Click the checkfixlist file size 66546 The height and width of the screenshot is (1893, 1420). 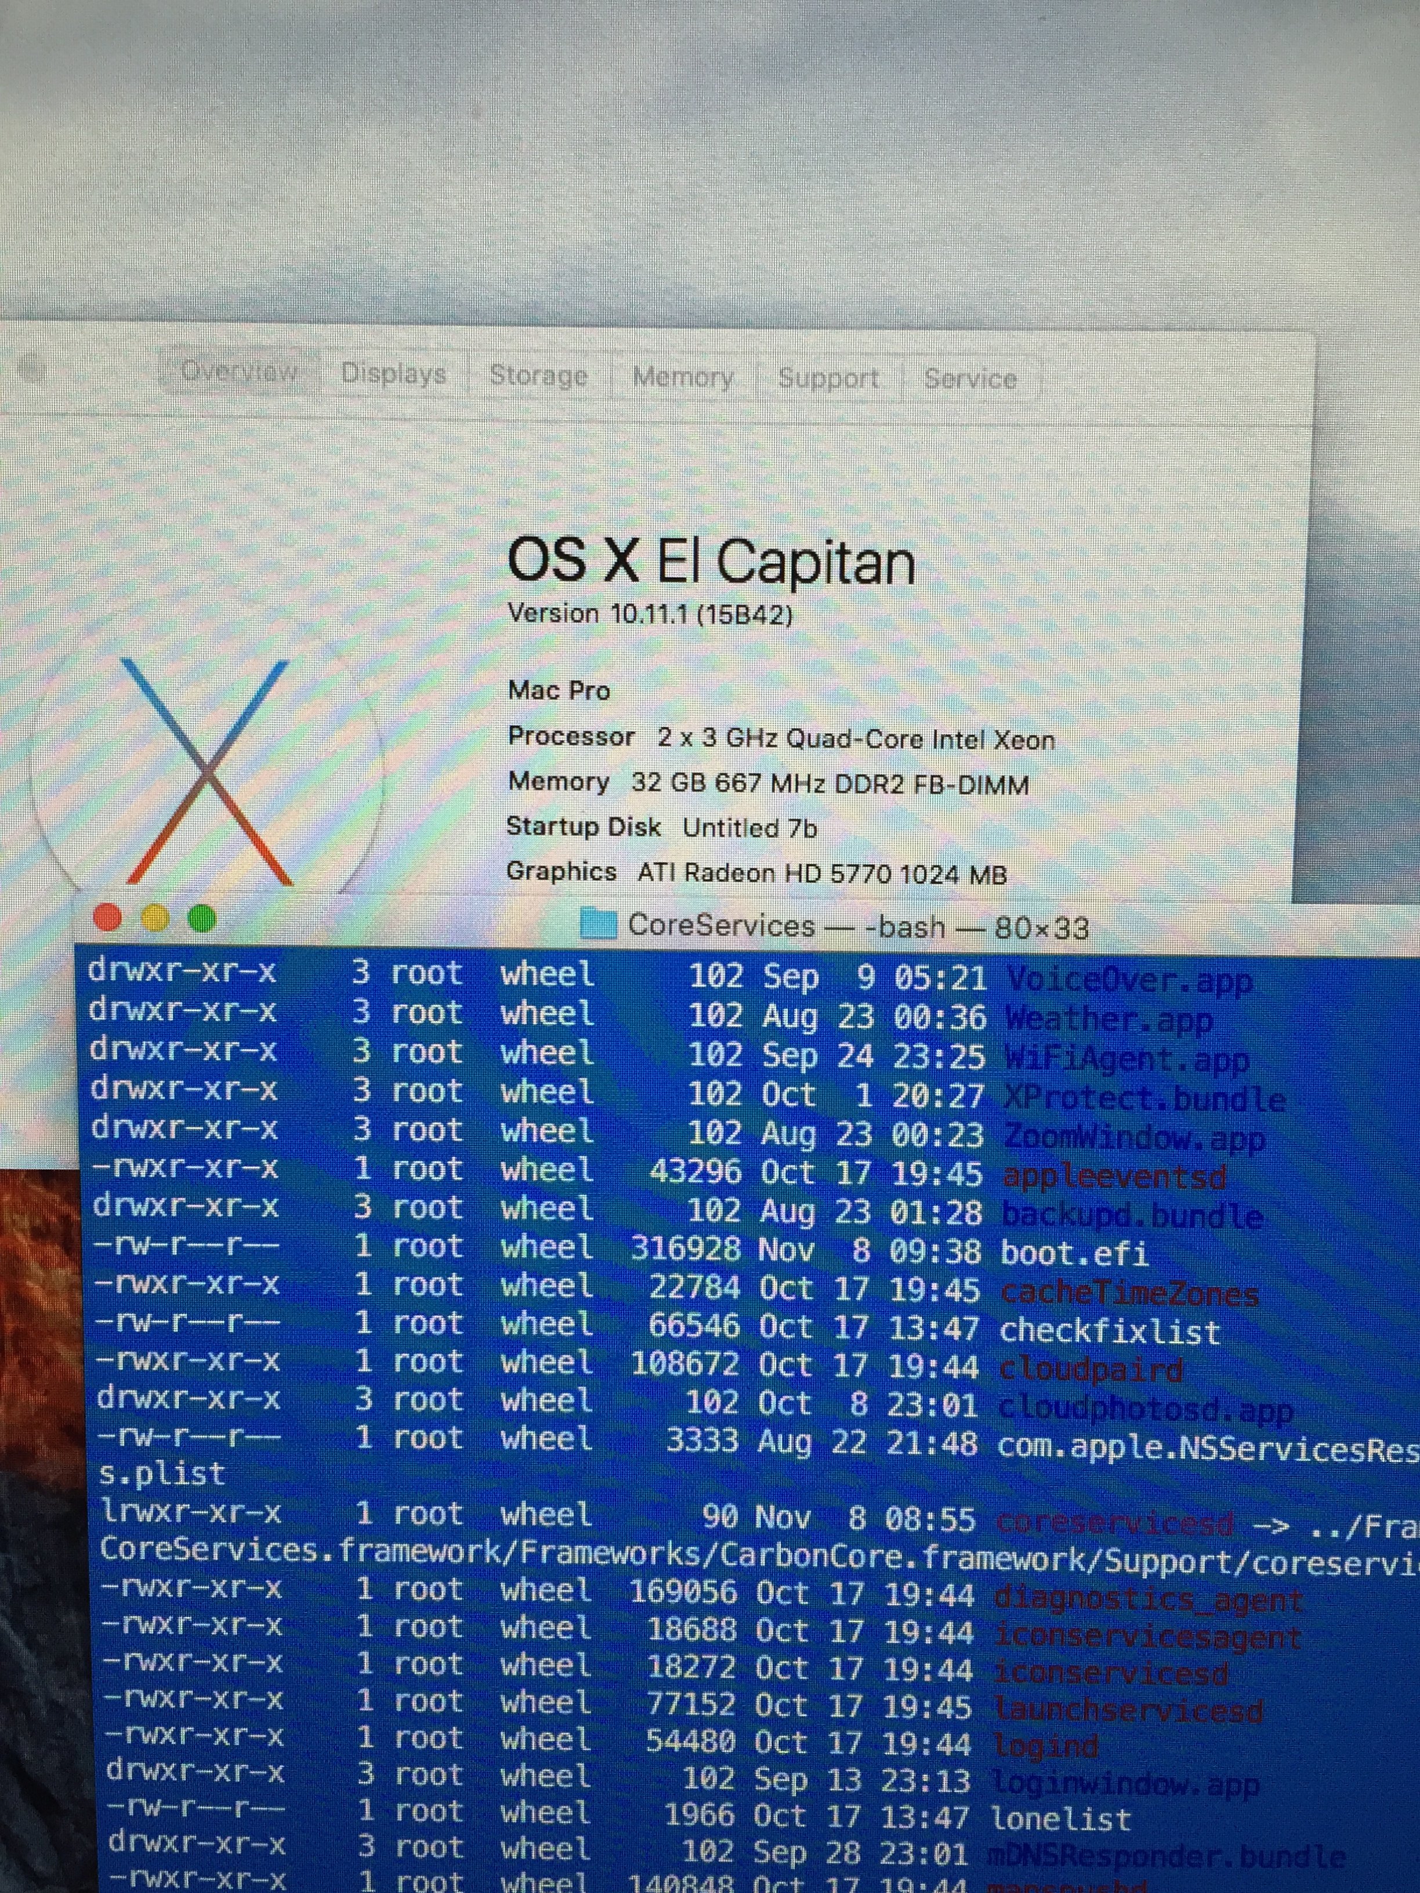tap(694, 1326)
